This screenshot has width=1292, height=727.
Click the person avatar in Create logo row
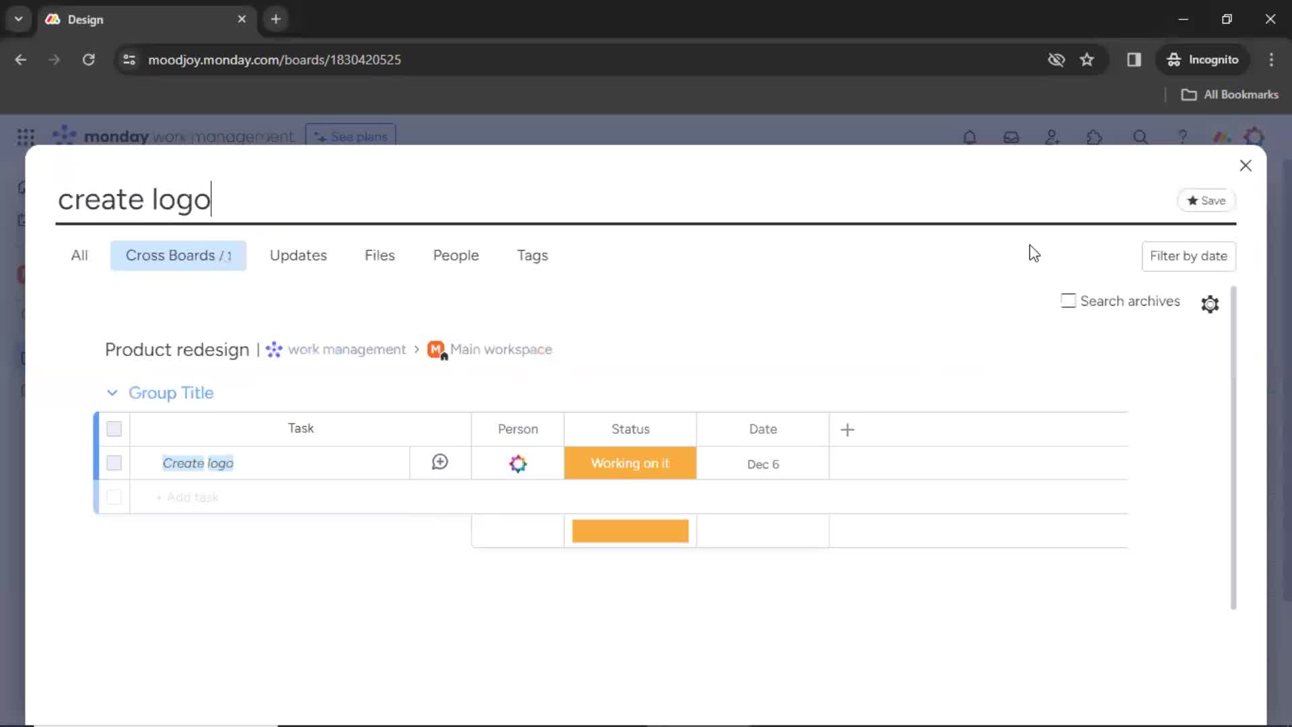click(x=518, y=464)
